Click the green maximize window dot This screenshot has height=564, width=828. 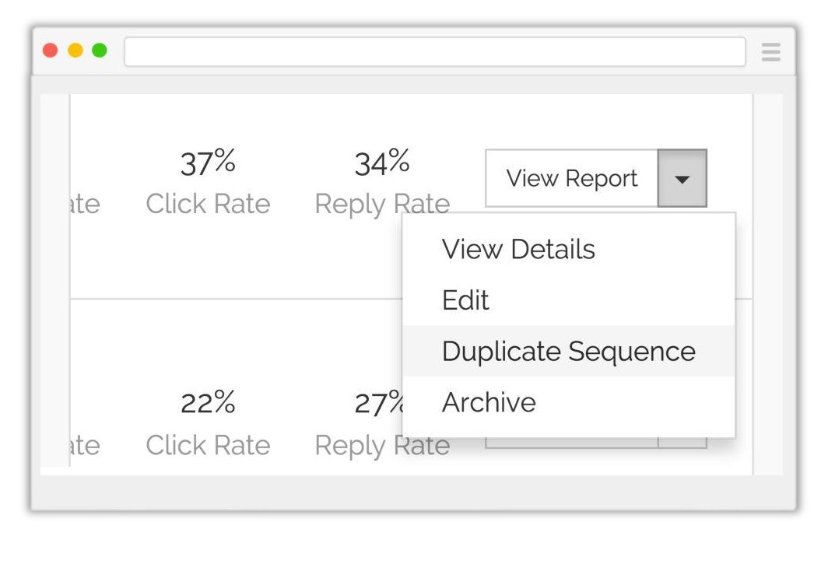click(100, 50)
